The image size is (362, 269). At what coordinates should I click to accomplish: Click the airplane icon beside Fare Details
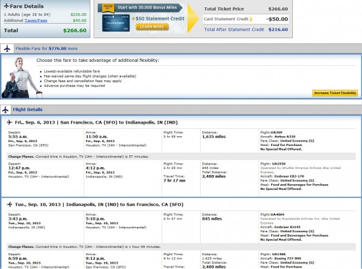point(7,6)
